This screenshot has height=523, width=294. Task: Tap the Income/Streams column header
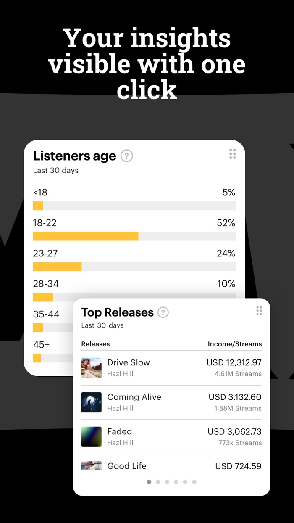coord(235,344)
